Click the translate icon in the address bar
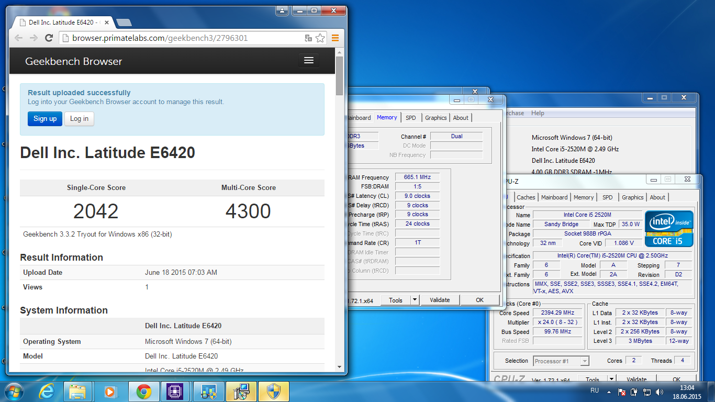The width and height of the screenshot is (715, 402). [308, 38]
